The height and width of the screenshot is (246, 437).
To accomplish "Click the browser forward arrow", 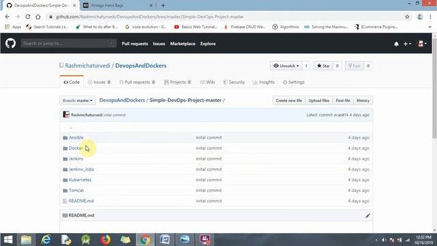I will (x=18, y=16).
